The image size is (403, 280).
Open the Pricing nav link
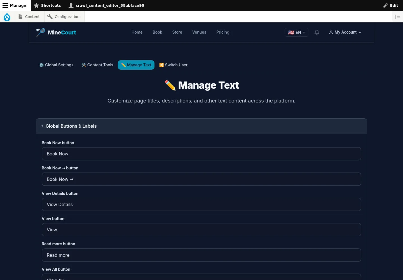[223, 32]
